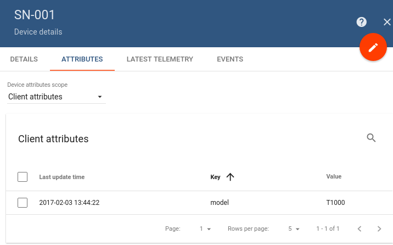
Task: Switch to the Details tab
Action: click(24, 59)
